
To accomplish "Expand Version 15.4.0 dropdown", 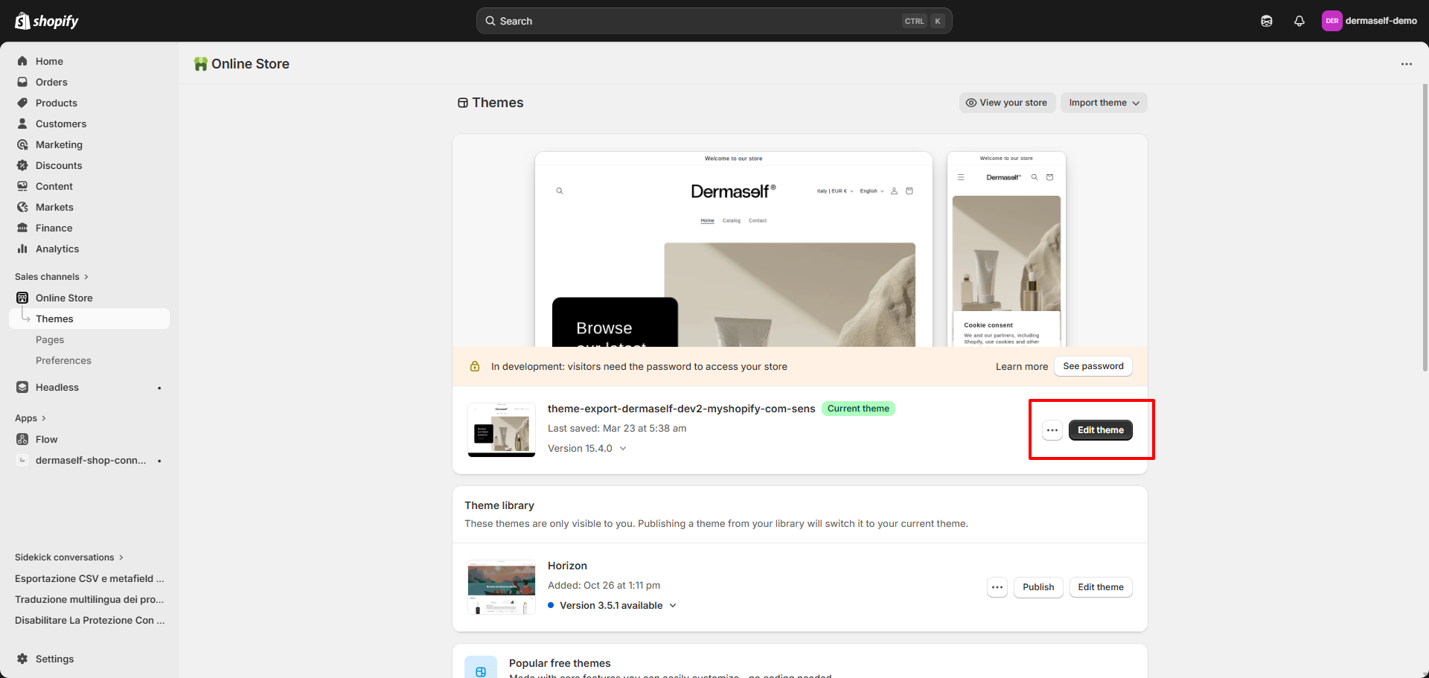I will (587, 448).
